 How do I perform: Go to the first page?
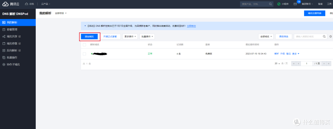[x=294, y=64]
